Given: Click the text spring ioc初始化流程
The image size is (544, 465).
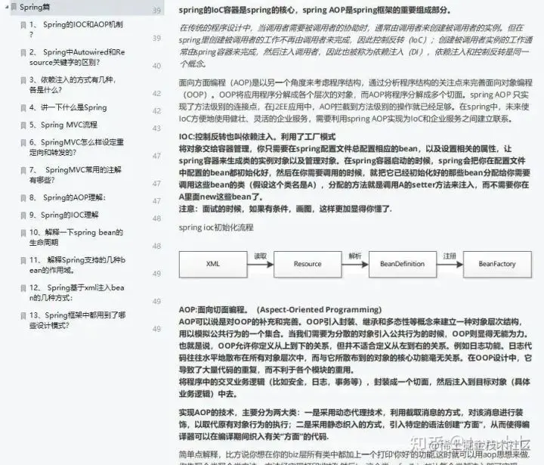Looking at the screenshot, I should tap(216, 228).
